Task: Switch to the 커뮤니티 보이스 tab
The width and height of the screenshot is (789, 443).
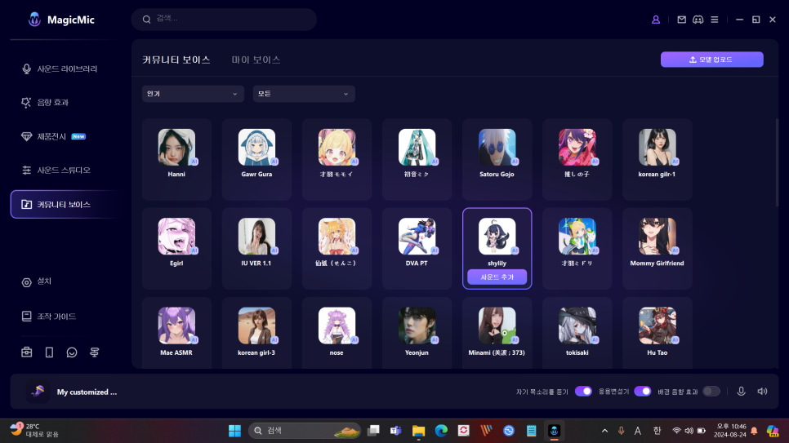Action: click(176, 60)
